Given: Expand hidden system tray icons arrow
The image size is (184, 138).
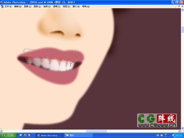Looking at the screenshot, I should click(173, 135).
